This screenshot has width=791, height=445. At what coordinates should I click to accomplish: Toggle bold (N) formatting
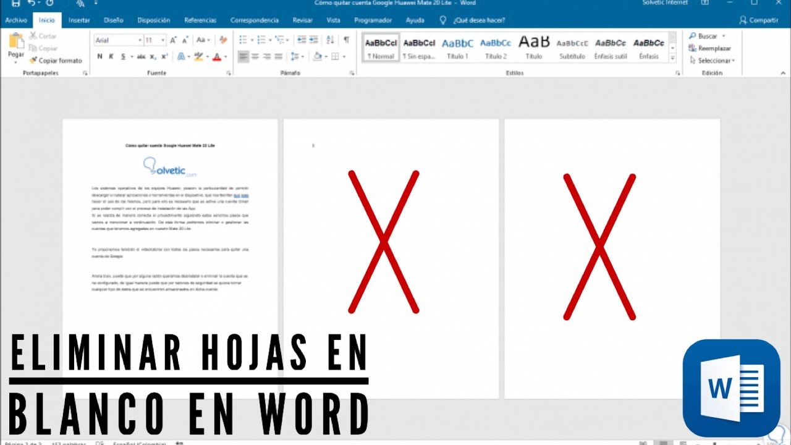[99, 56]
